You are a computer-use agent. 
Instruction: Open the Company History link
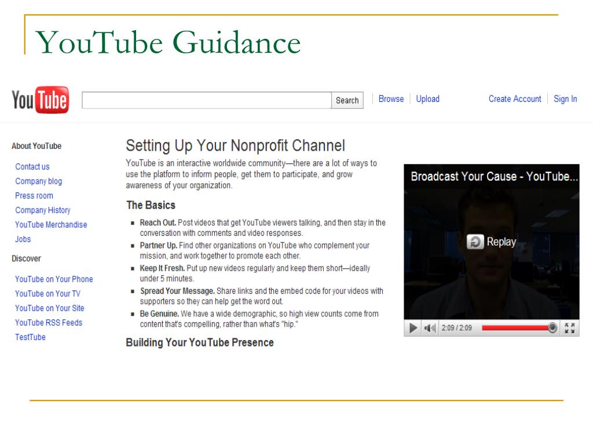43,210
